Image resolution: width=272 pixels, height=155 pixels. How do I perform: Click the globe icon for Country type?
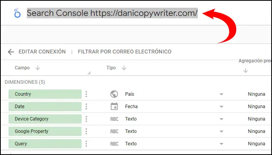pos(114,94)
